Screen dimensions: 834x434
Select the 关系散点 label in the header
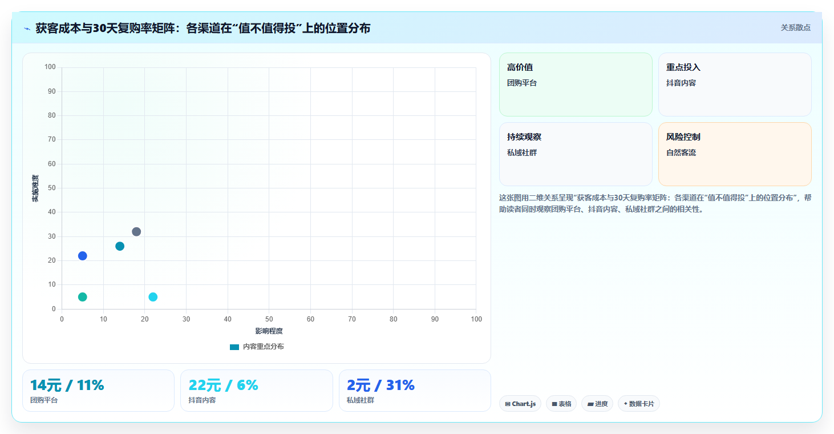click(796, 27)
